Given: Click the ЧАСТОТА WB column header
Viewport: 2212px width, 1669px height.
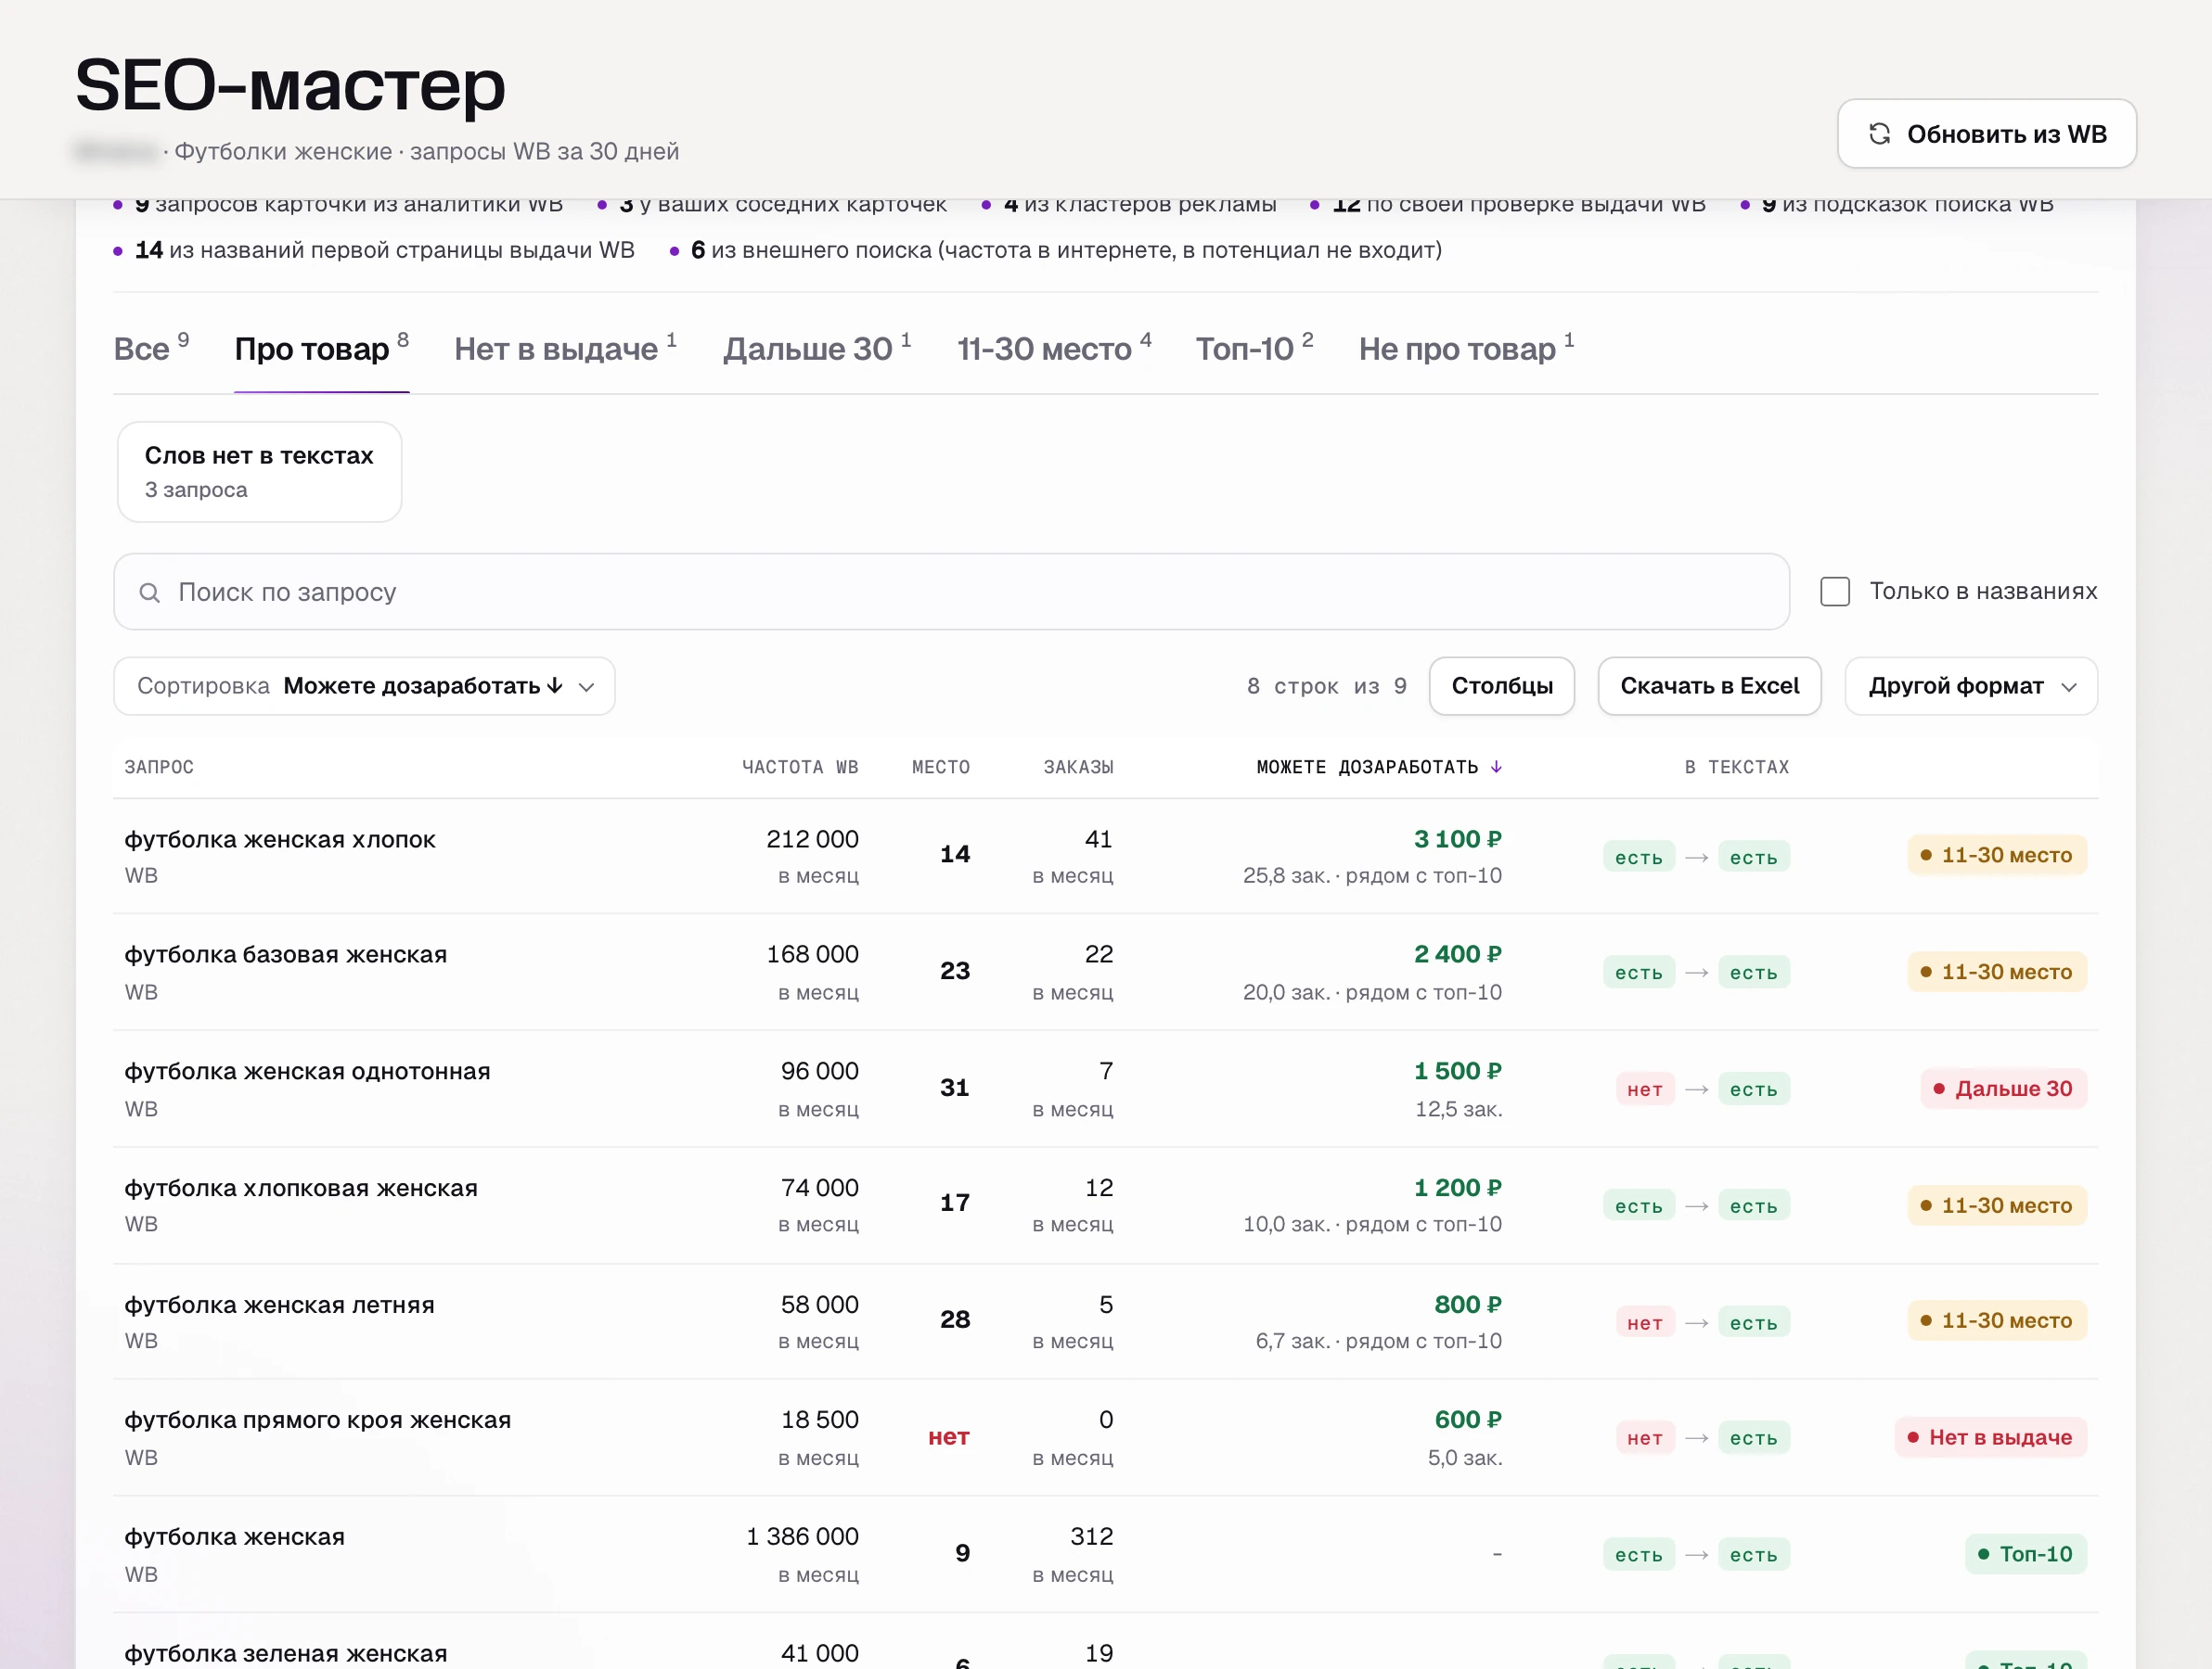Looking at the screenshot, I should (x=799, y=767).
